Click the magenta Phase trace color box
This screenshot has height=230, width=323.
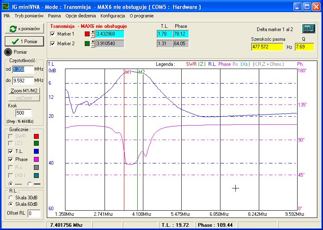click(36, 159)
